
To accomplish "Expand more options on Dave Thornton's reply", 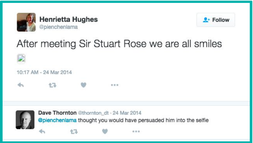I will coord(136,131).
